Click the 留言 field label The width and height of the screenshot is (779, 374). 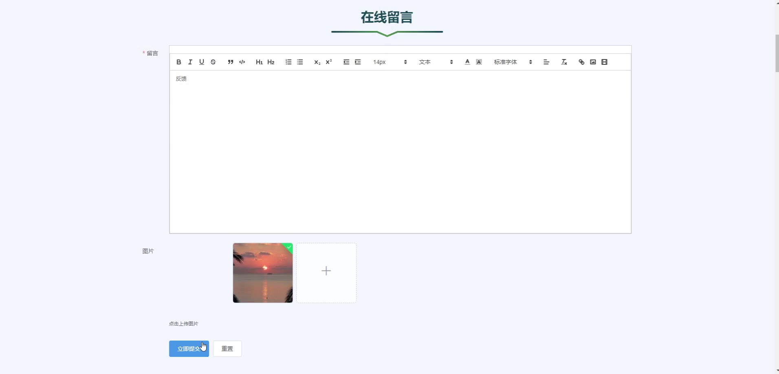[152, 53]
